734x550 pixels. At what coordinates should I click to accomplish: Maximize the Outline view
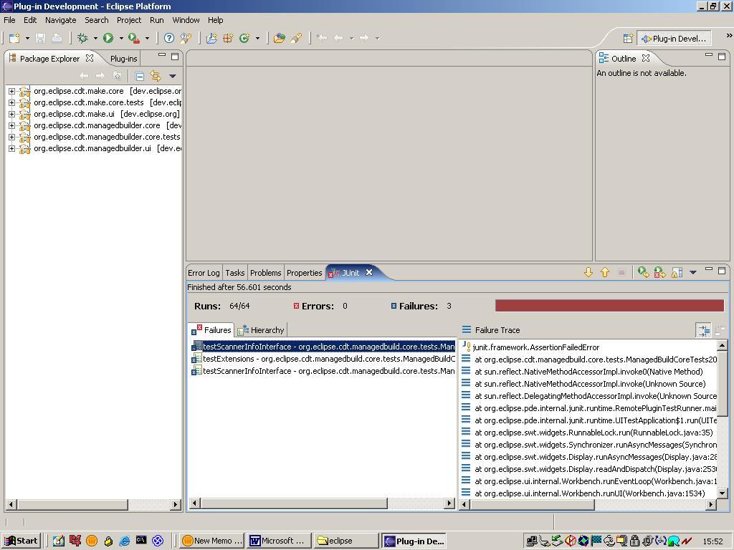click(722, 57)
